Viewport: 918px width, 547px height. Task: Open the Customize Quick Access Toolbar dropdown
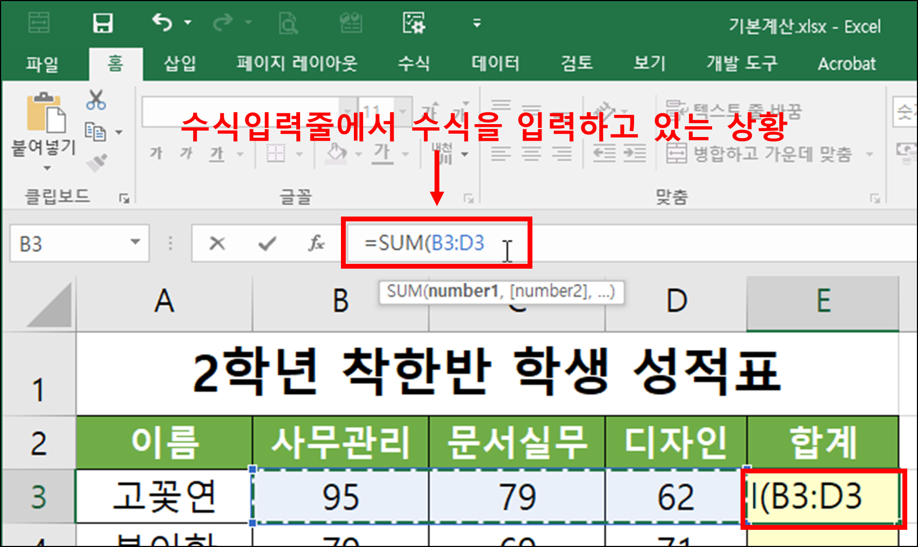tap(476, 23)
